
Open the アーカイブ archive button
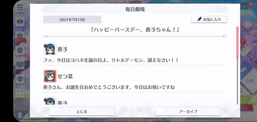[188, 111]
